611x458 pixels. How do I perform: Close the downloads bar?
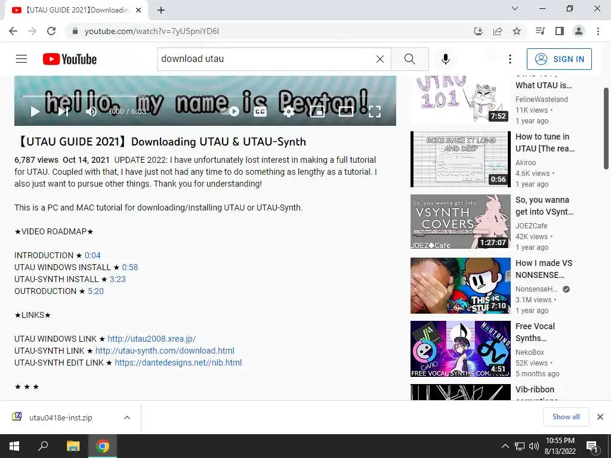pos(600,417)
